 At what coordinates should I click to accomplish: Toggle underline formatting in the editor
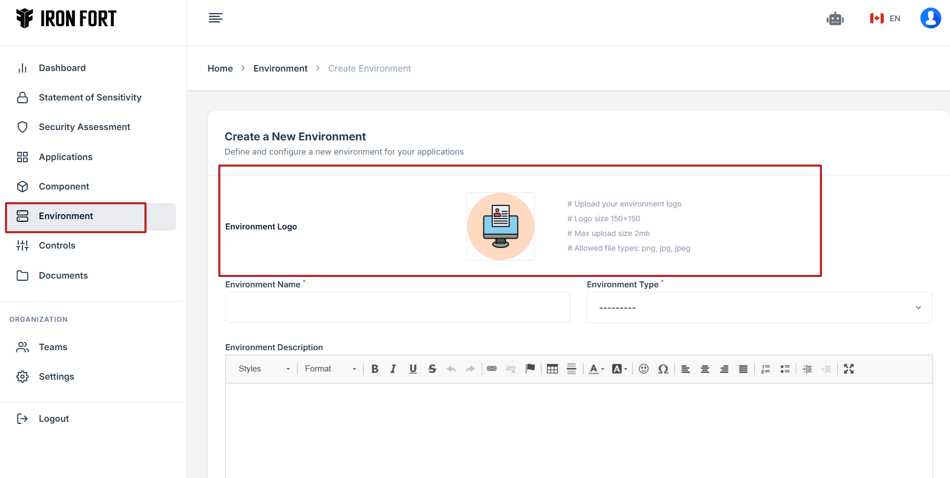click(413, 369)
